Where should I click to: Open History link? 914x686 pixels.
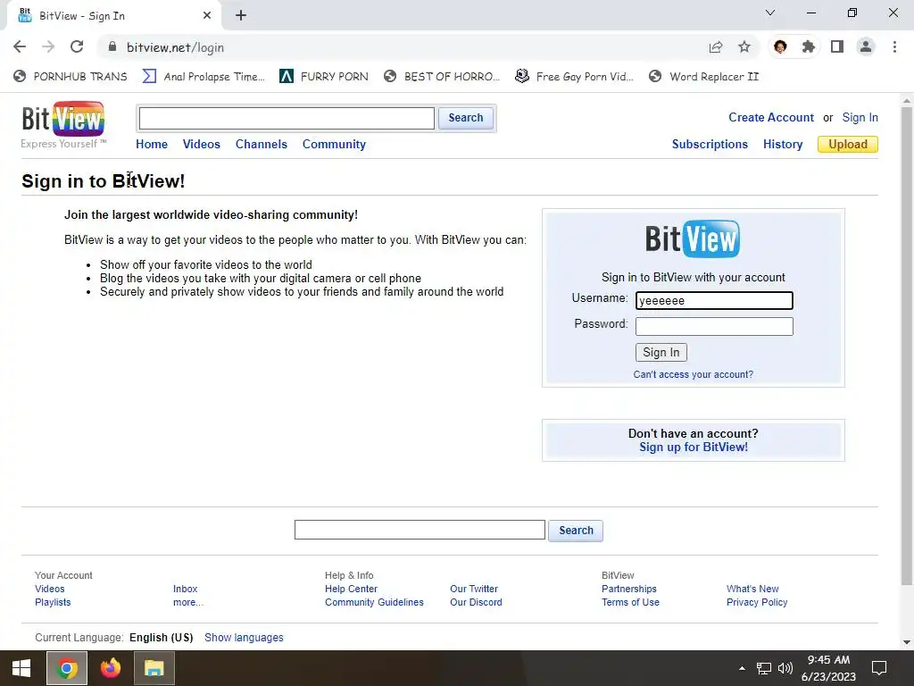click(783, 144)
